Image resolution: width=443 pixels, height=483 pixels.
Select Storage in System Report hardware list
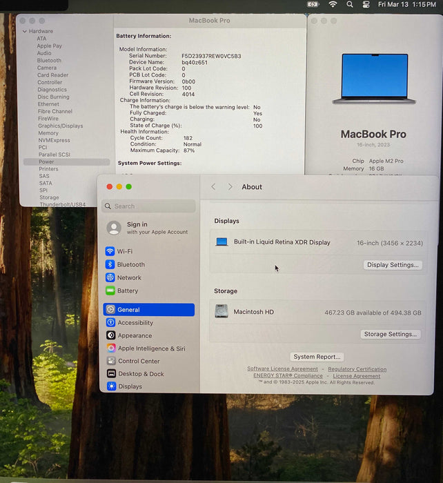(x=49, y=197)
